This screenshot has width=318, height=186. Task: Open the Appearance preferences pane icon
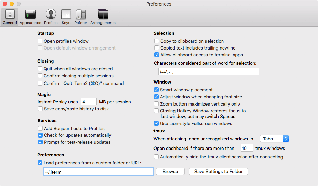click(30, 14)
